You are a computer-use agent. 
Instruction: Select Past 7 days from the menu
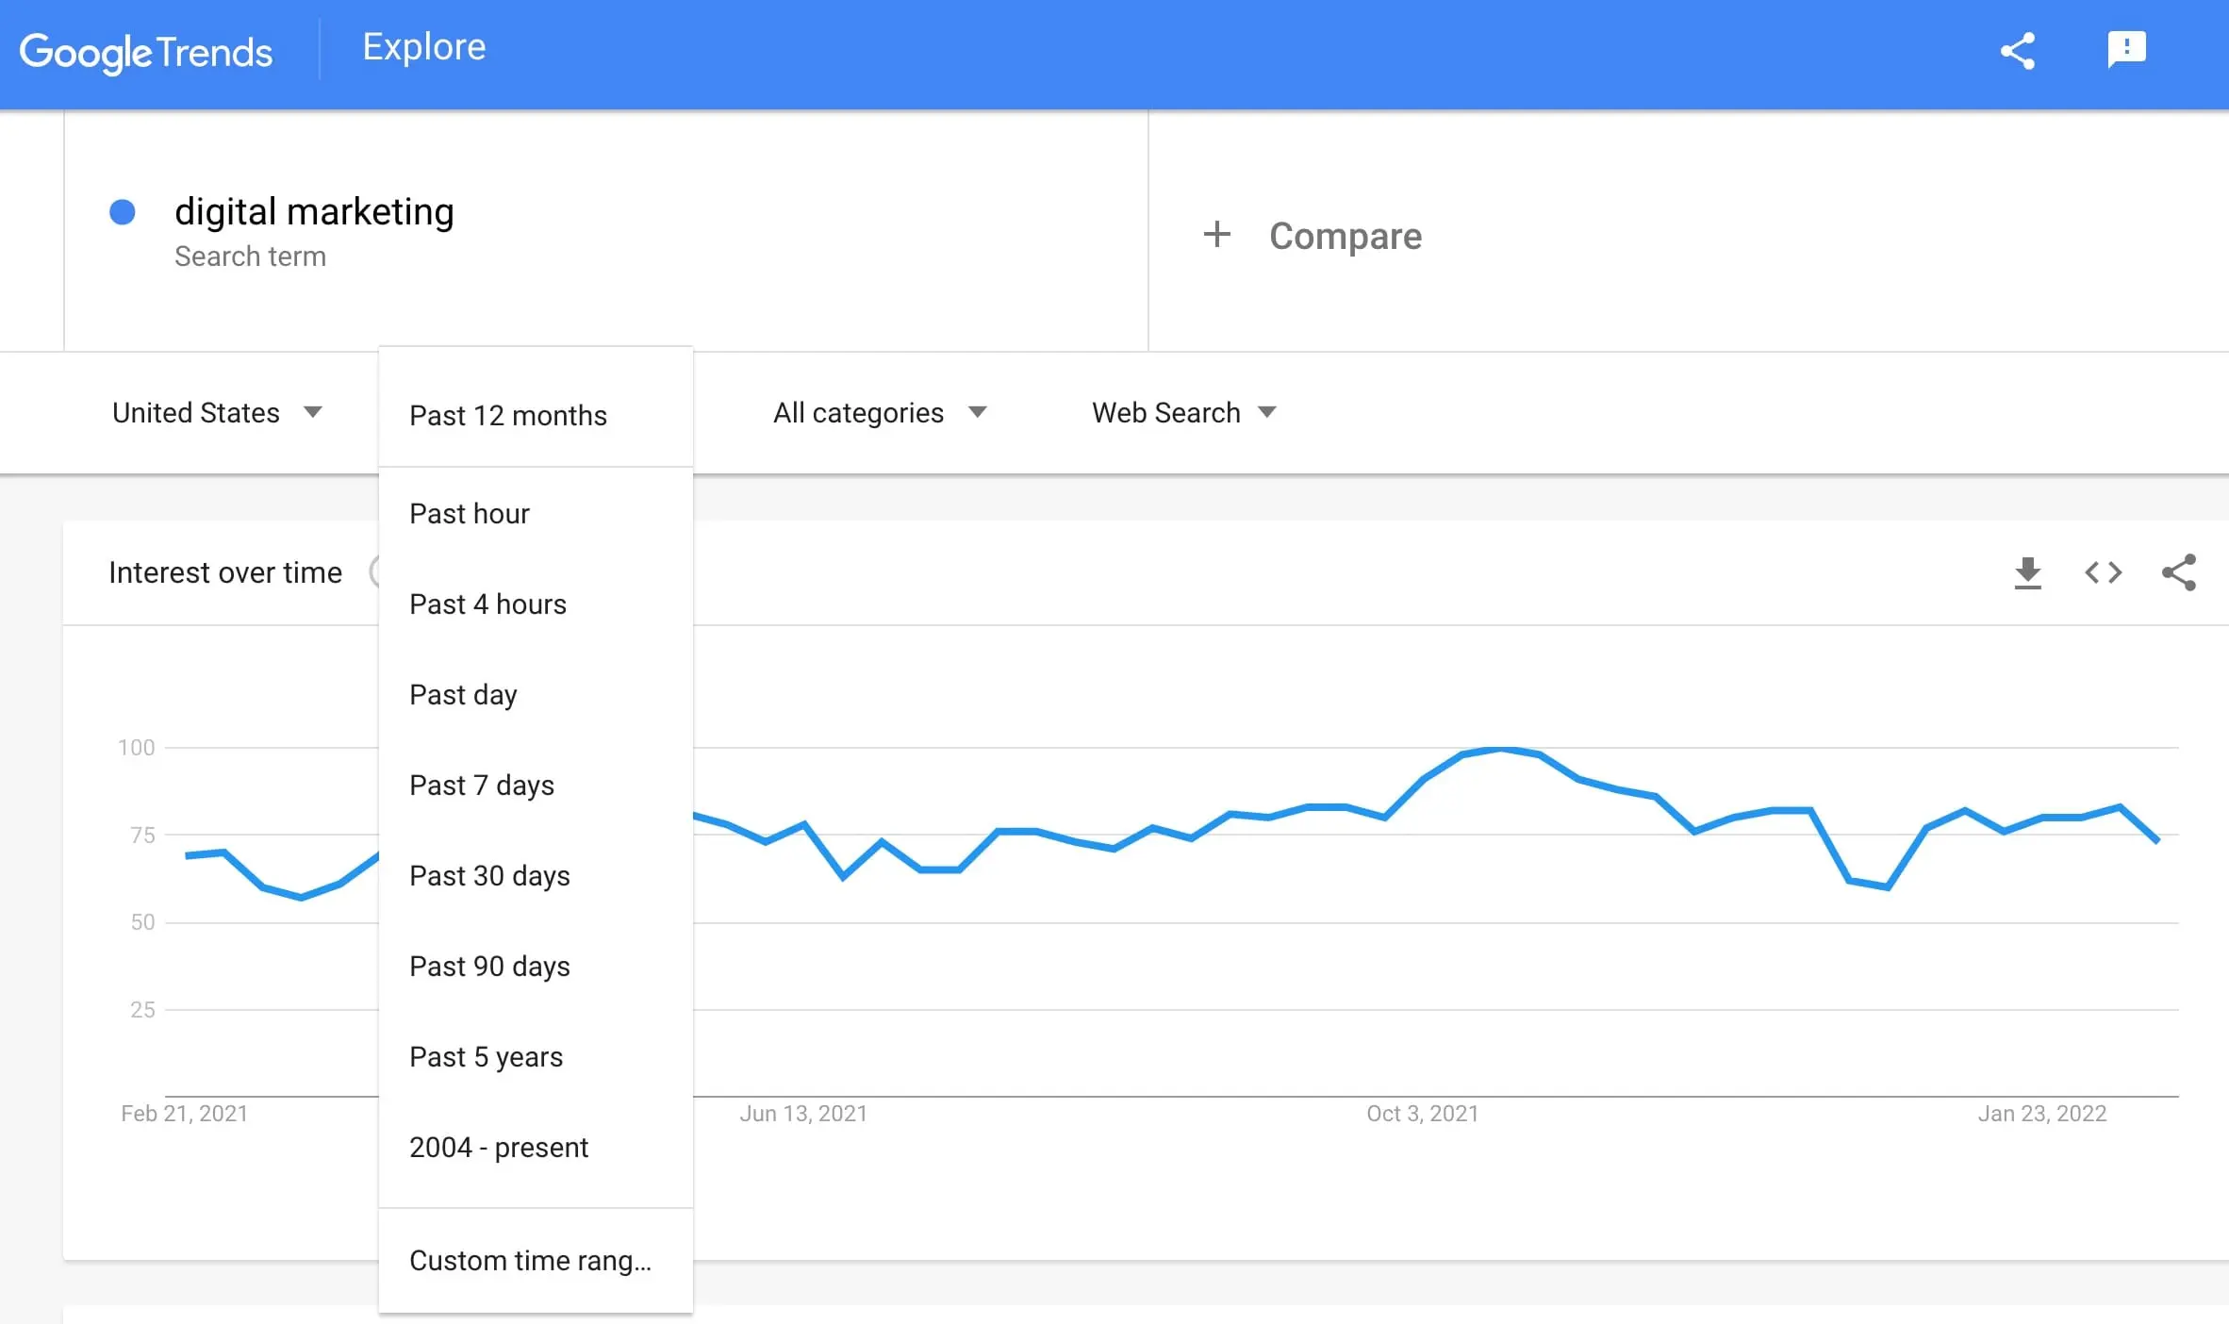tap(482, 786)
